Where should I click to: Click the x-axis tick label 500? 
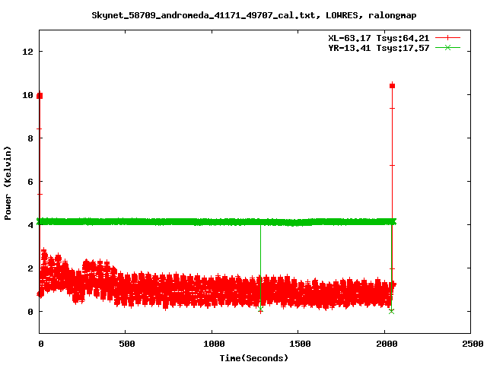pos(127,344)
